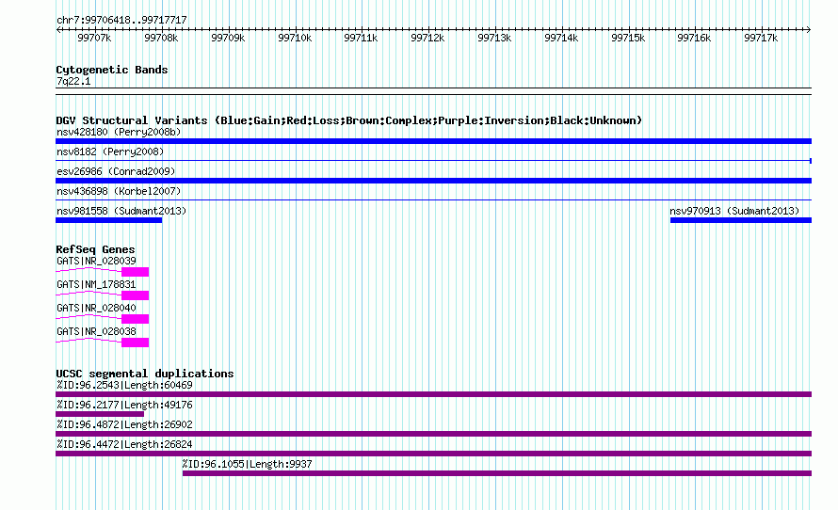
Task: Click segmental duplication bar Length:9937
Action: [497, 473]
